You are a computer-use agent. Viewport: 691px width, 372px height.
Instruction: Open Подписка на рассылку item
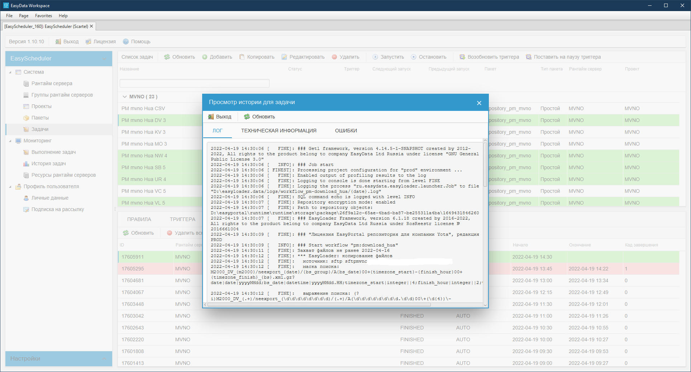click(x=58, y=209)
